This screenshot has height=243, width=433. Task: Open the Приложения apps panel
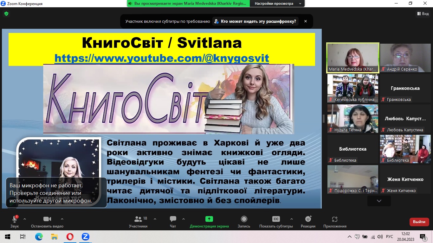(334, 219)
